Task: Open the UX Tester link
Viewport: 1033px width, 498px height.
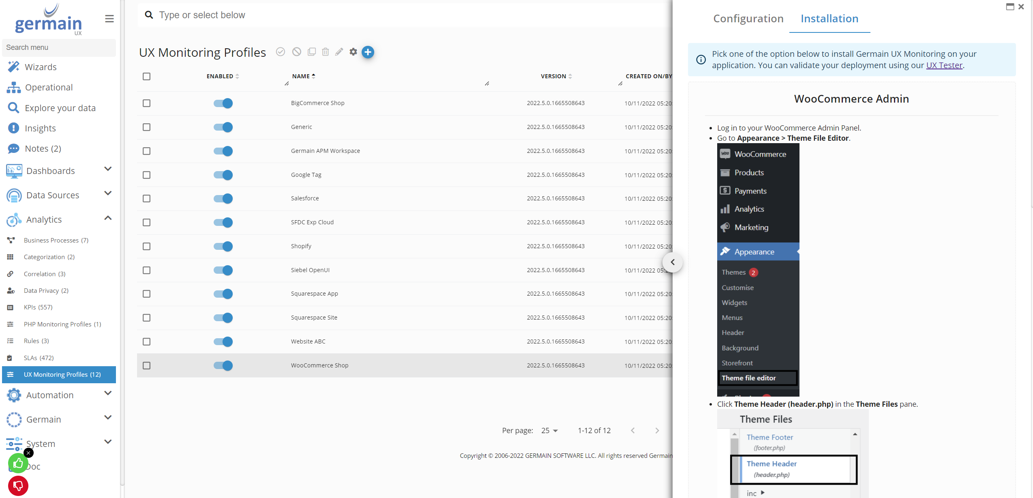Action: click(x=944, y=65)
